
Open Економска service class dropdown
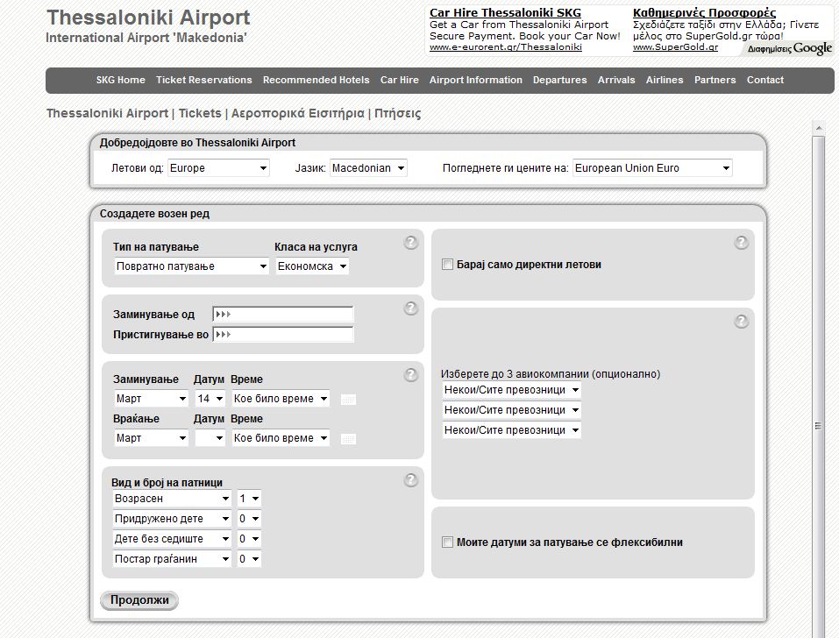click(x=312, y=266)
